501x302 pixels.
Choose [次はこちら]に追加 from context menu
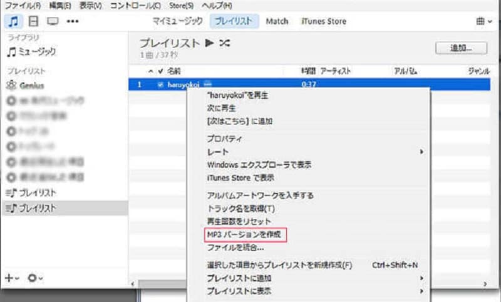[240, 121]
